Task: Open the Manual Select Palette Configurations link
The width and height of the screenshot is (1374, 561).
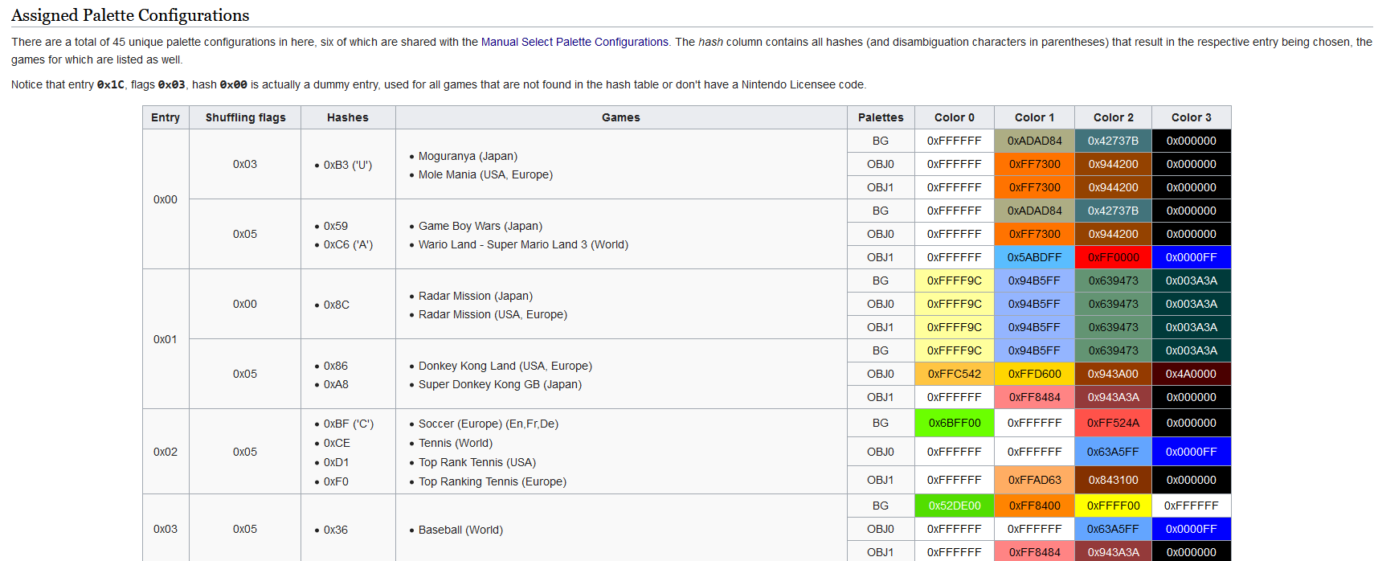Action: [x=575, y=42]
